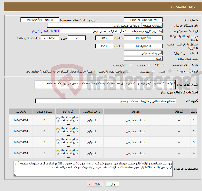Click the بازگشت (back) button

[95, 184]
